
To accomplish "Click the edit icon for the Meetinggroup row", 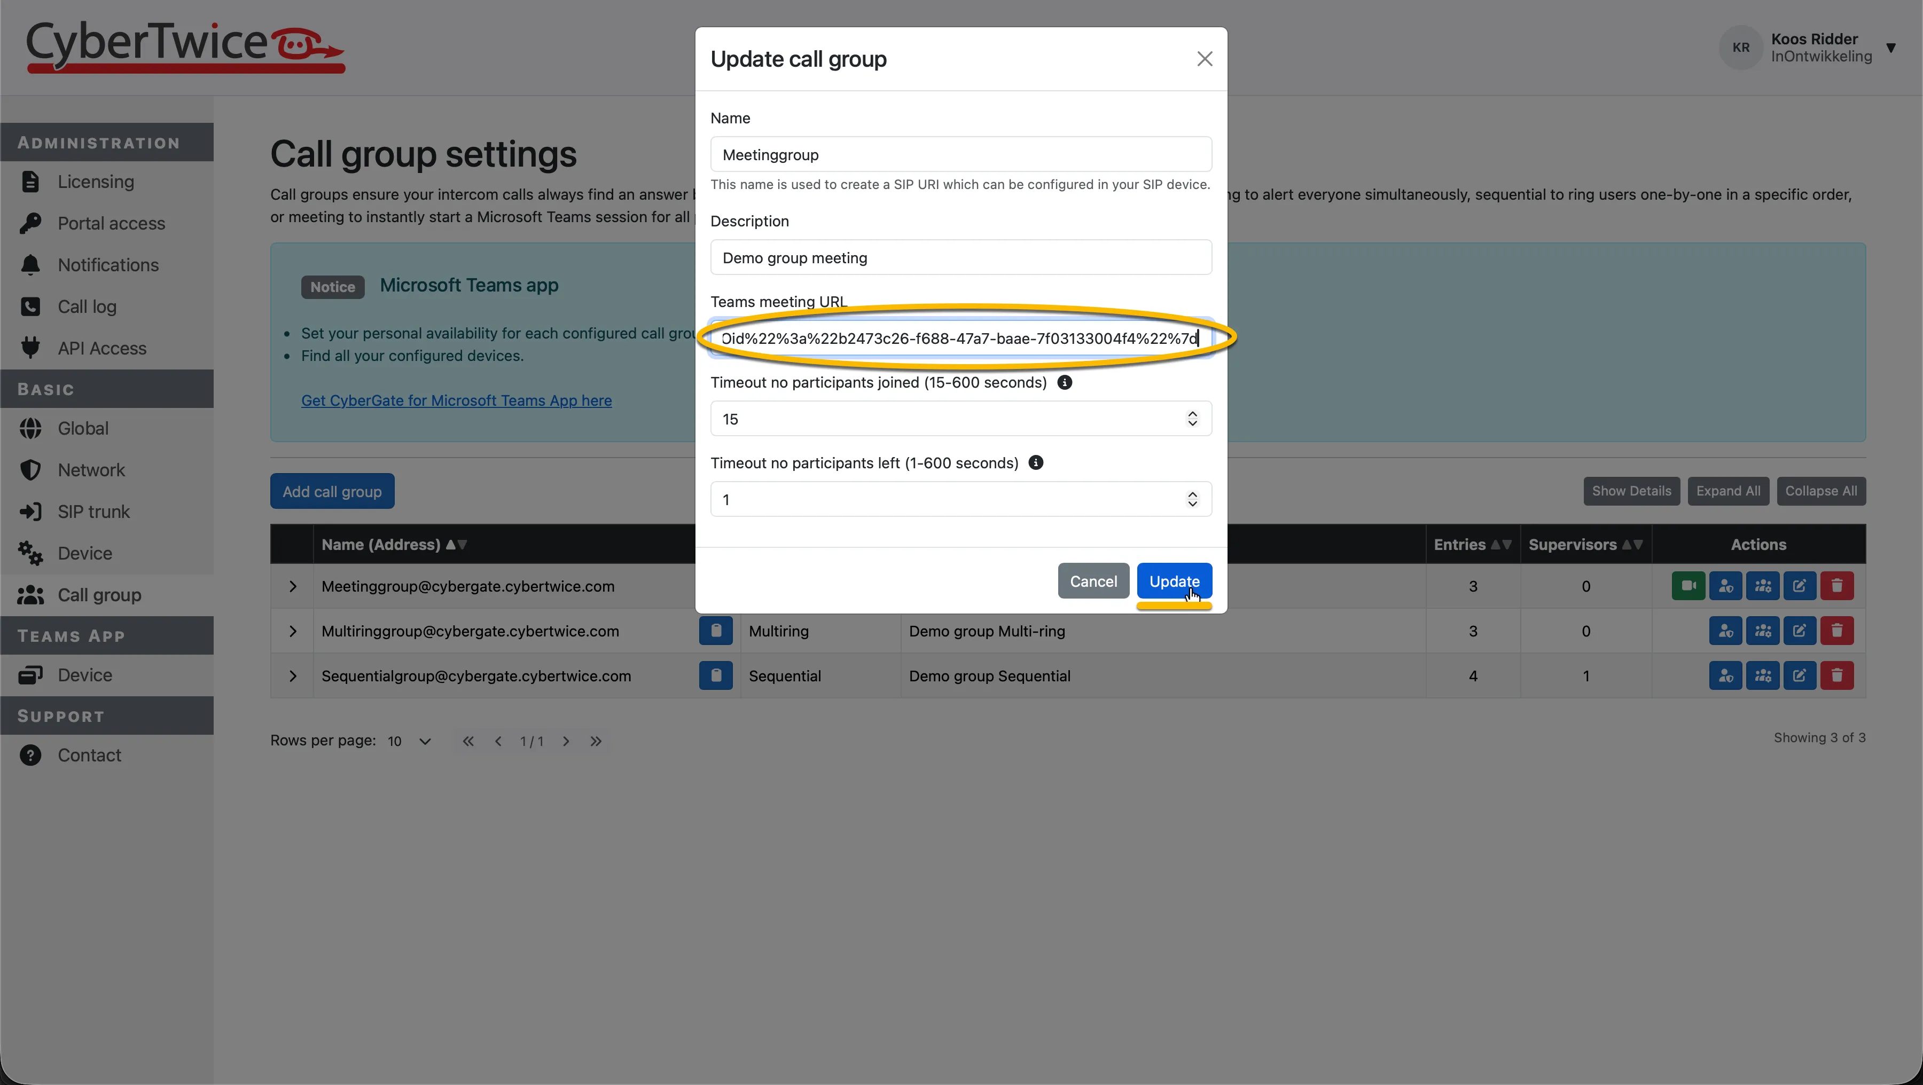I will point(1799,586).
